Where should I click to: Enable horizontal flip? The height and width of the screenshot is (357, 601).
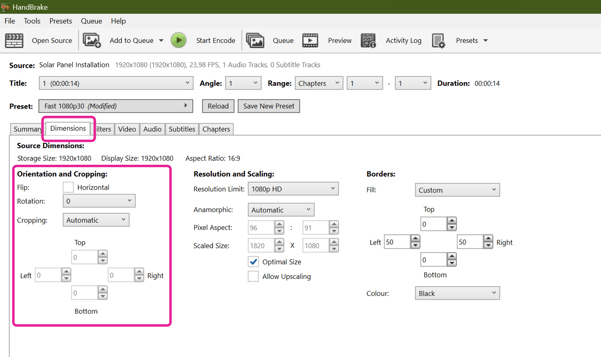click(x=68, y=187)
